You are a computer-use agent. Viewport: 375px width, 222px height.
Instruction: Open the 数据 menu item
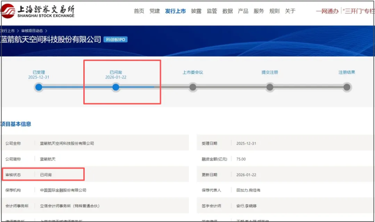[x=227, y=11]
